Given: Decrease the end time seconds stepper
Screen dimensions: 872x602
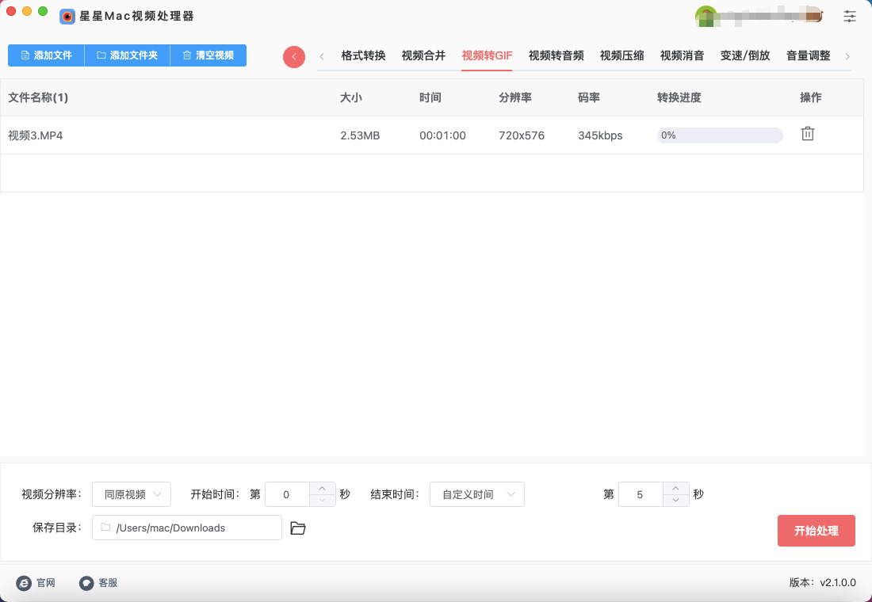Looking at the screenshot, I should click(675, 501).
